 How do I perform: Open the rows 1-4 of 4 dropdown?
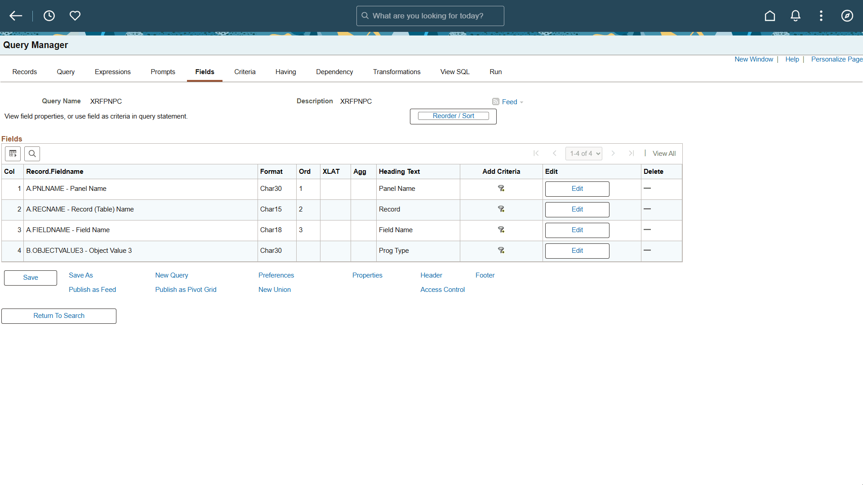(x=584, y=154)
